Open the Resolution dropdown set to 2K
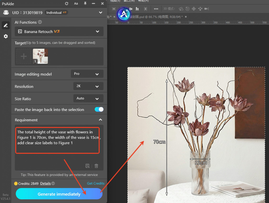This screenshot has width=269, height=203. pyautogui.click(x=88, y=86)
